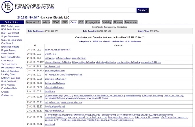Open www.caryinstitute.org link
Screen dimensions: 195x127
(97, 98)
